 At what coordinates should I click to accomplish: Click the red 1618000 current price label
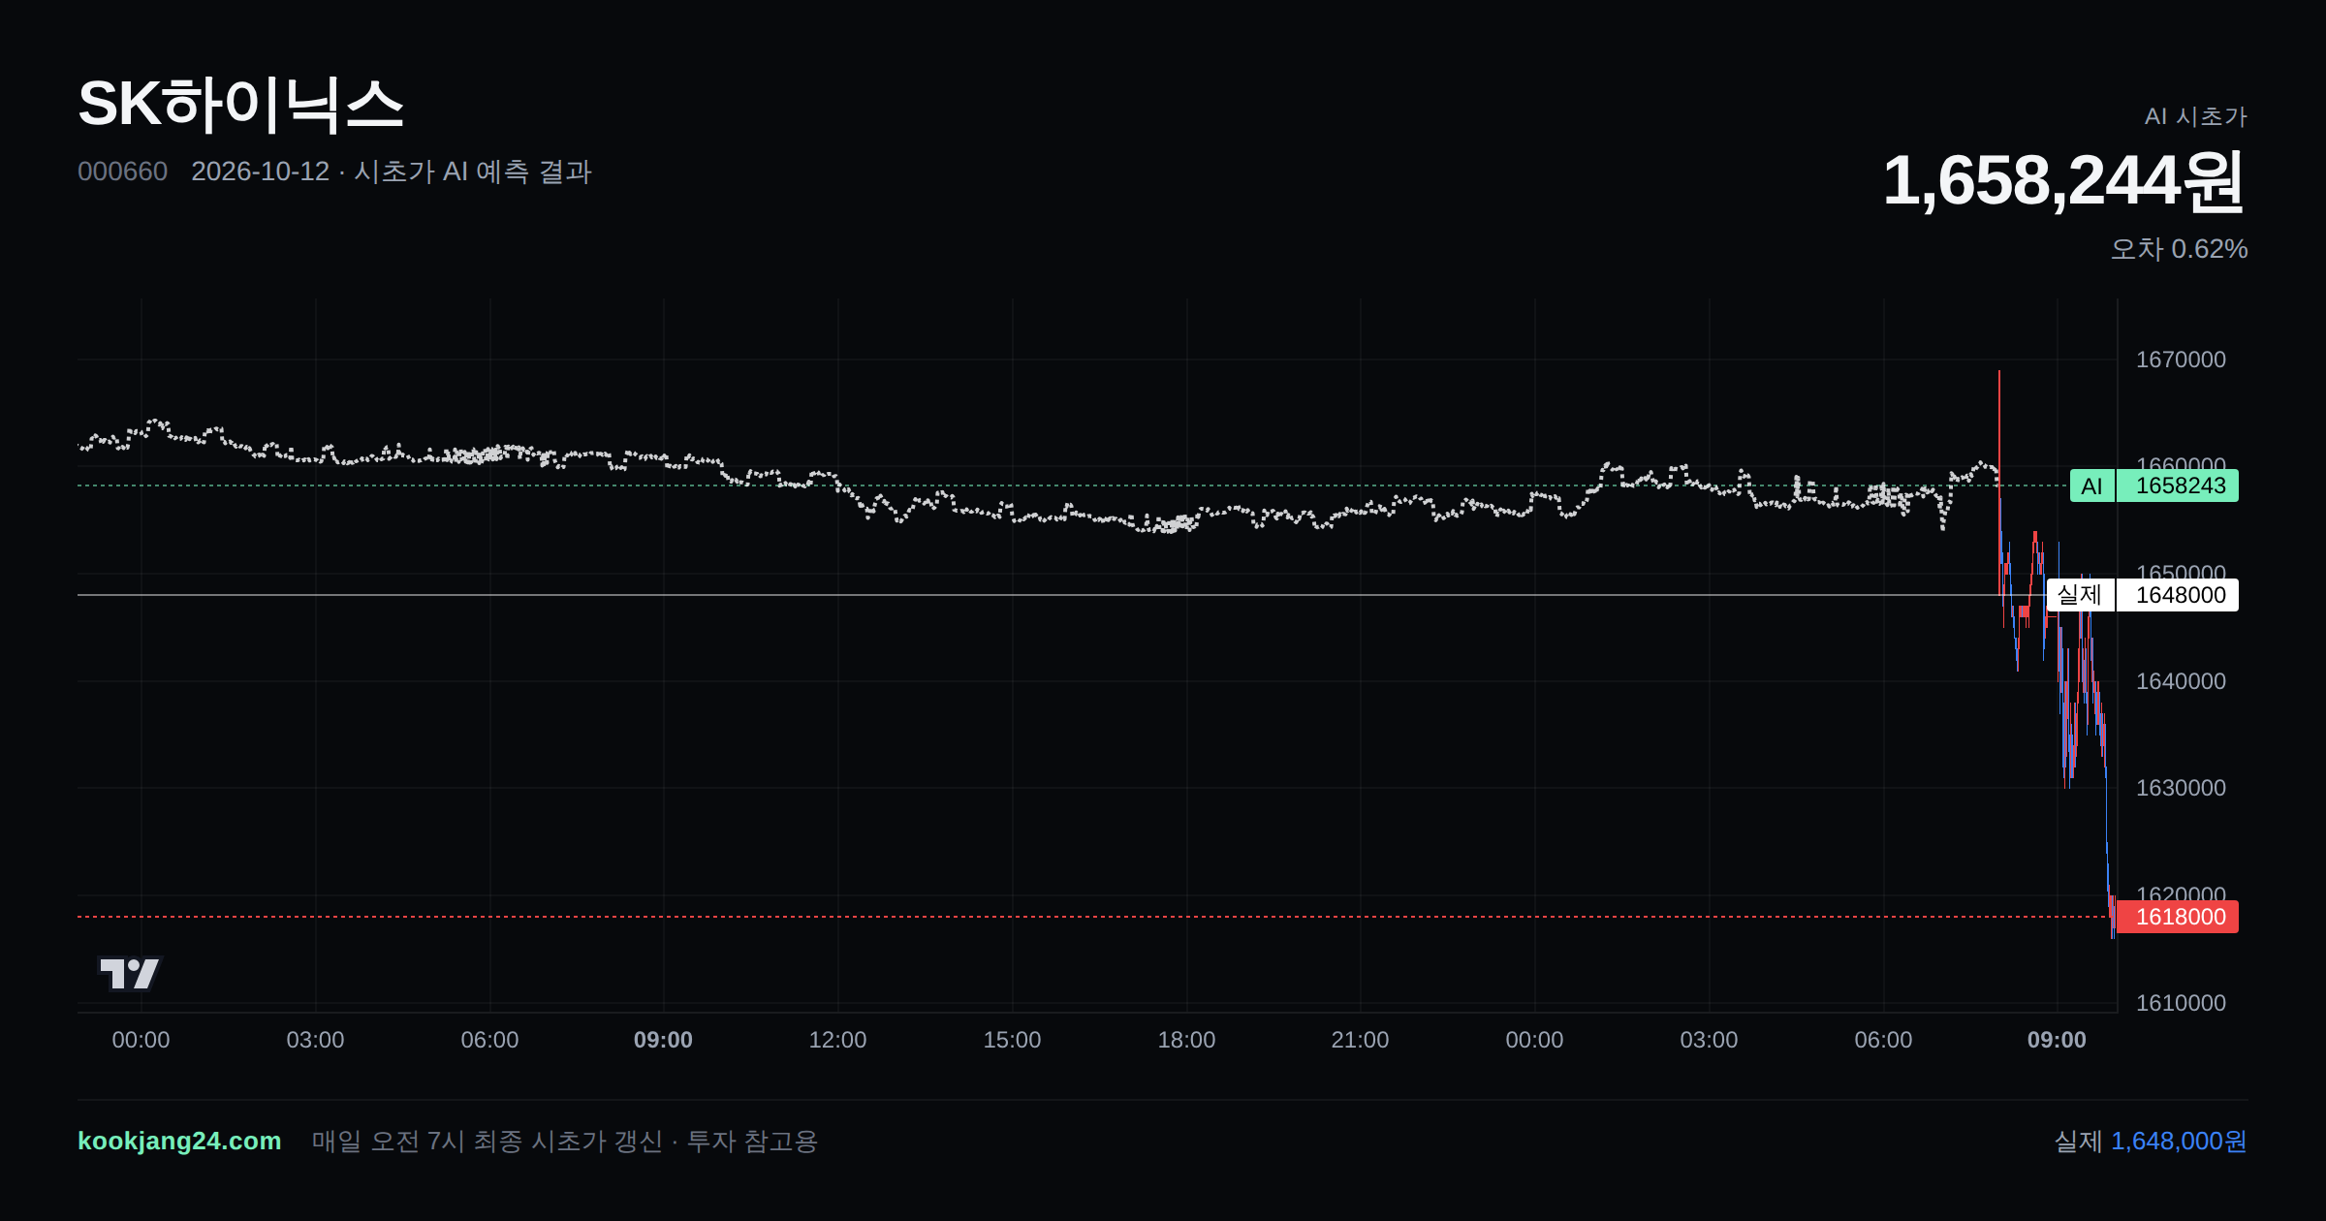2178,917
